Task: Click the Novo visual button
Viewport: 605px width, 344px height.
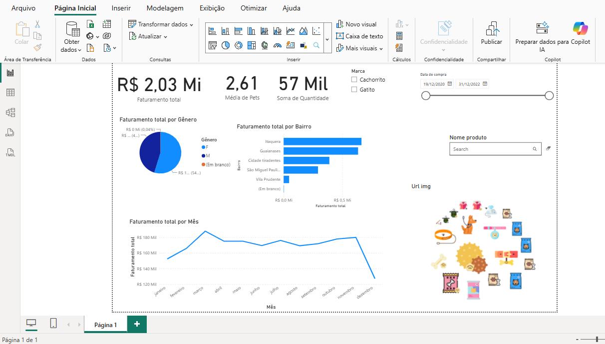Action: pos(356,24)
